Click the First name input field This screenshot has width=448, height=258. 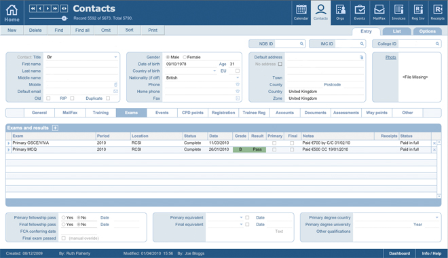point(82,64)
